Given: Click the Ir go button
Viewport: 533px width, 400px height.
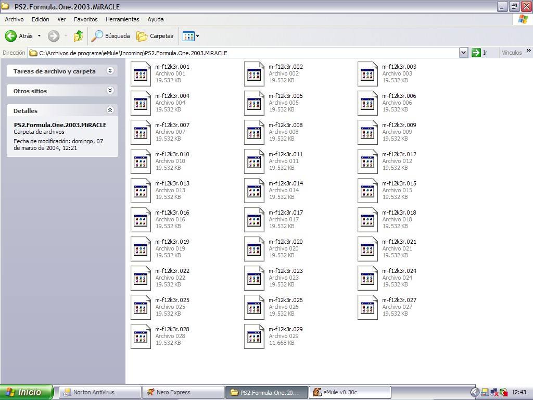Looking at the screenshot, I should point(479,53).
